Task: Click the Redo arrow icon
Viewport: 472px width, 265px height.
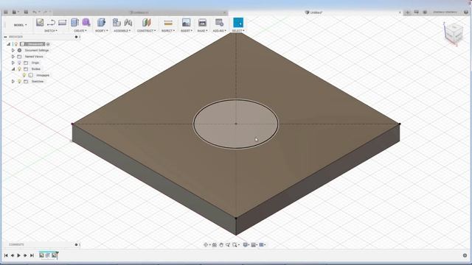Action: click(46, 12)
